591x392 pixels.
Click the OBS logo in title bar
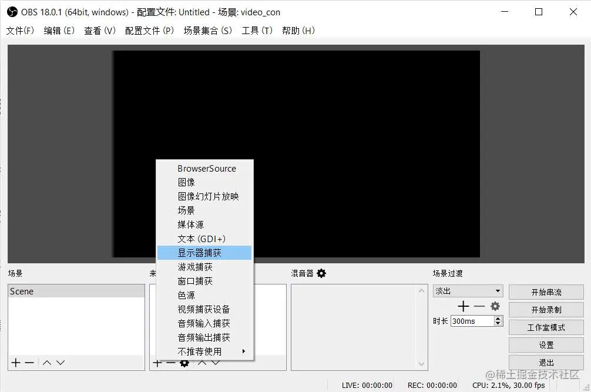coord(12,12)
